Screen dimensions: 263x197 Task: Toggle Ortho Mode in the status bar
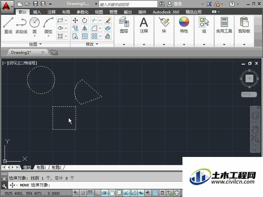(x=97, y=193)
